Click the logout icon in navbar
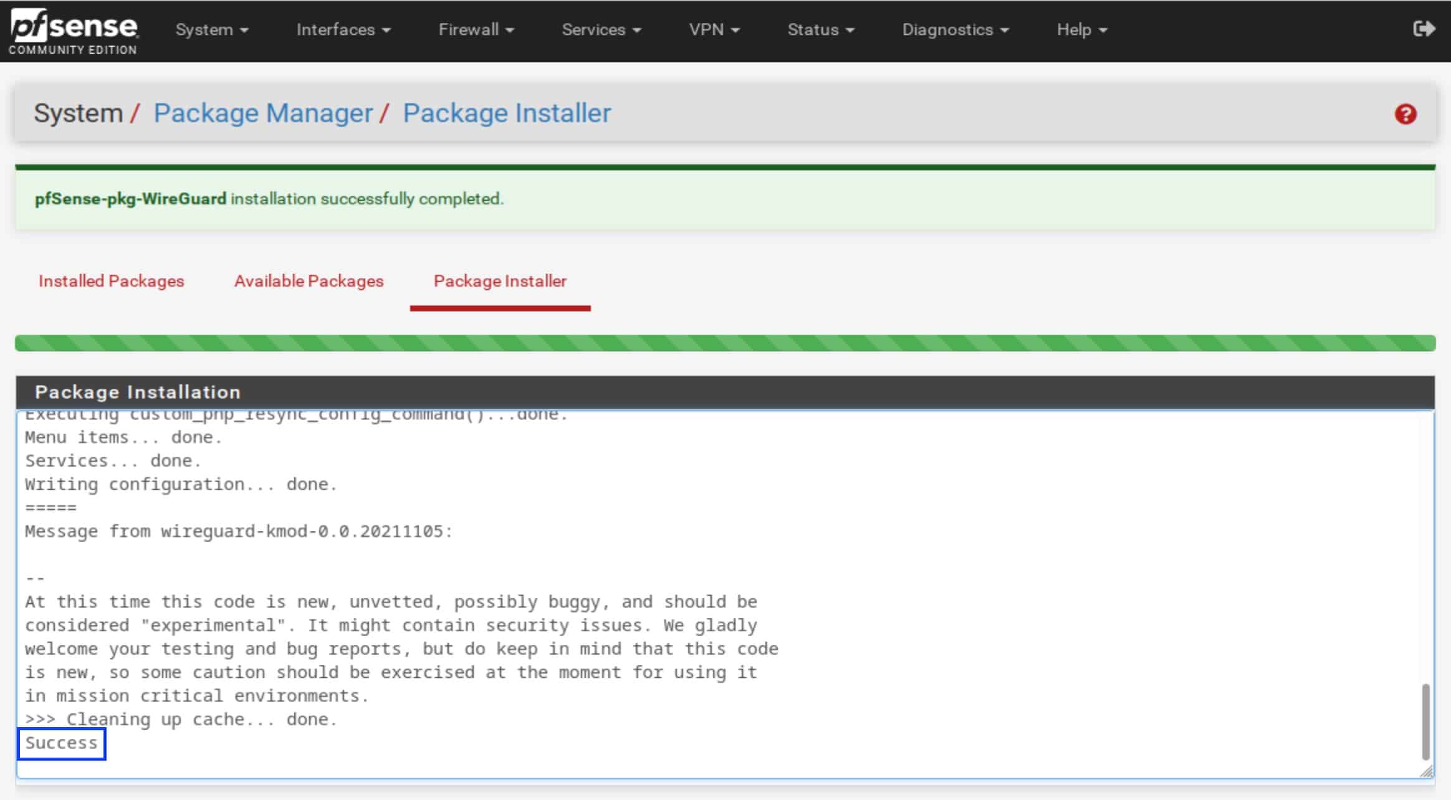Screen dimensions: 1451x800 click(x=1424, y=29)
